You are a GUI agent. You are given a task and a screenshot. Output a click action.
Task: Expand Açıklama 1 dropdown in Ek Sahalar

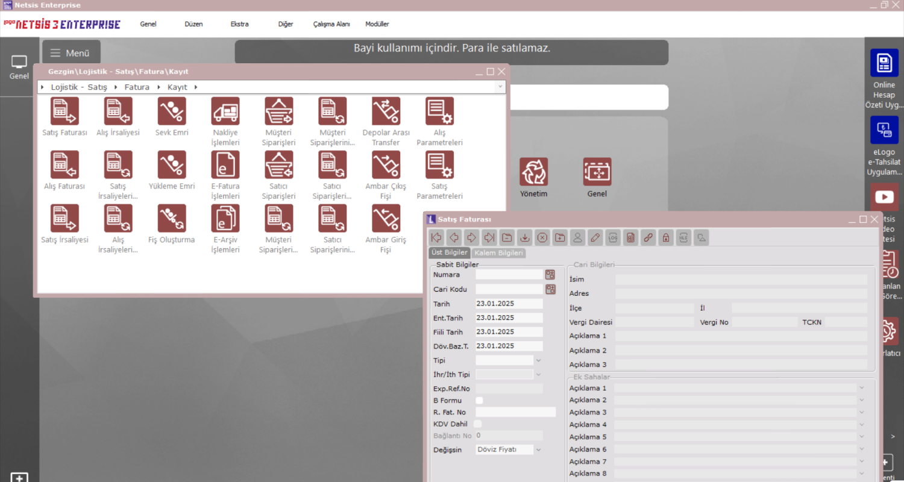862,388
